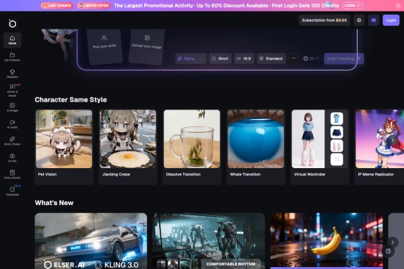Screen dimensions: 404x269
Task: Select the pink leg warmers wardrobe item
Action: 337,146
